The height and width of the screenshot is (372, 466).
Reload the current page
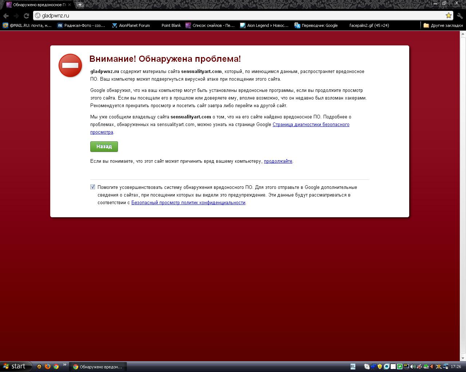coord(26,16)
